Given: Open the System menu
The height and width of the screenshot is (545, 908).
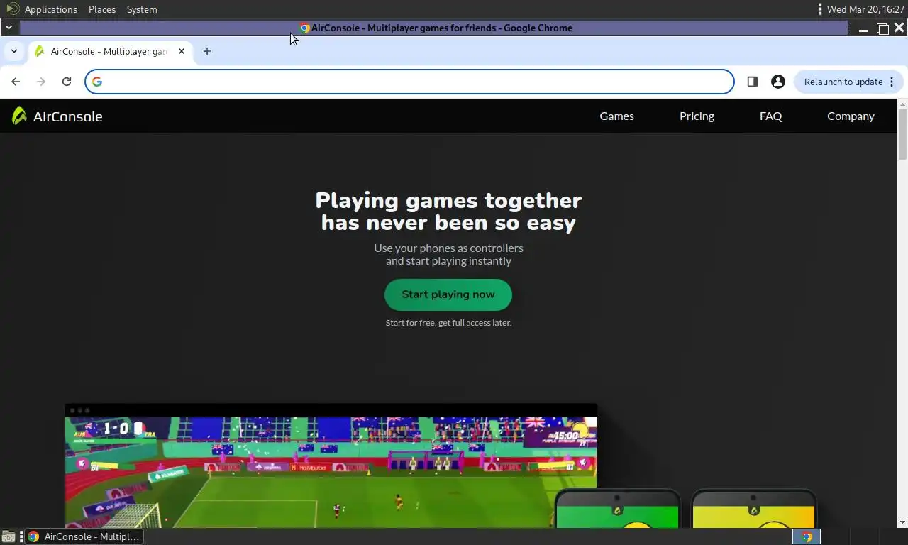Looking at the screenshot, I should [142, 9].
